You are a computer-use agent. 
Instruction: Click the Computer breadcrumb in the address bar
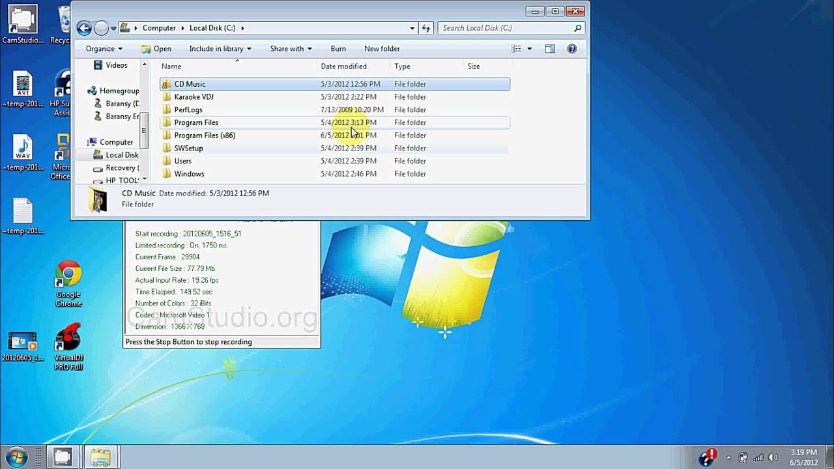click(159, 28)
